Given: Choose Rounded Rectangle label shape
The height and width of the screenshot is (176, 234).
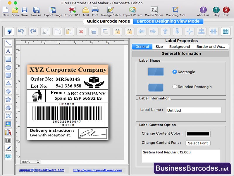Looking at the screenshot, I should click(175, 87).
